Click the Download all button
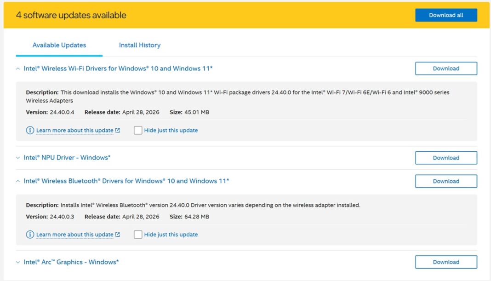This screenshot has height=281, width=491. (446, 15)
